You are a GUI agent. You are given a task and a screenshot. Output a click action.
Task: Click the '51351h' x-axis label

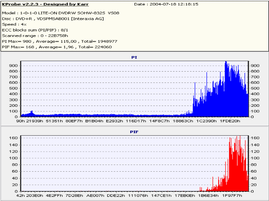[x=54, y=121]
